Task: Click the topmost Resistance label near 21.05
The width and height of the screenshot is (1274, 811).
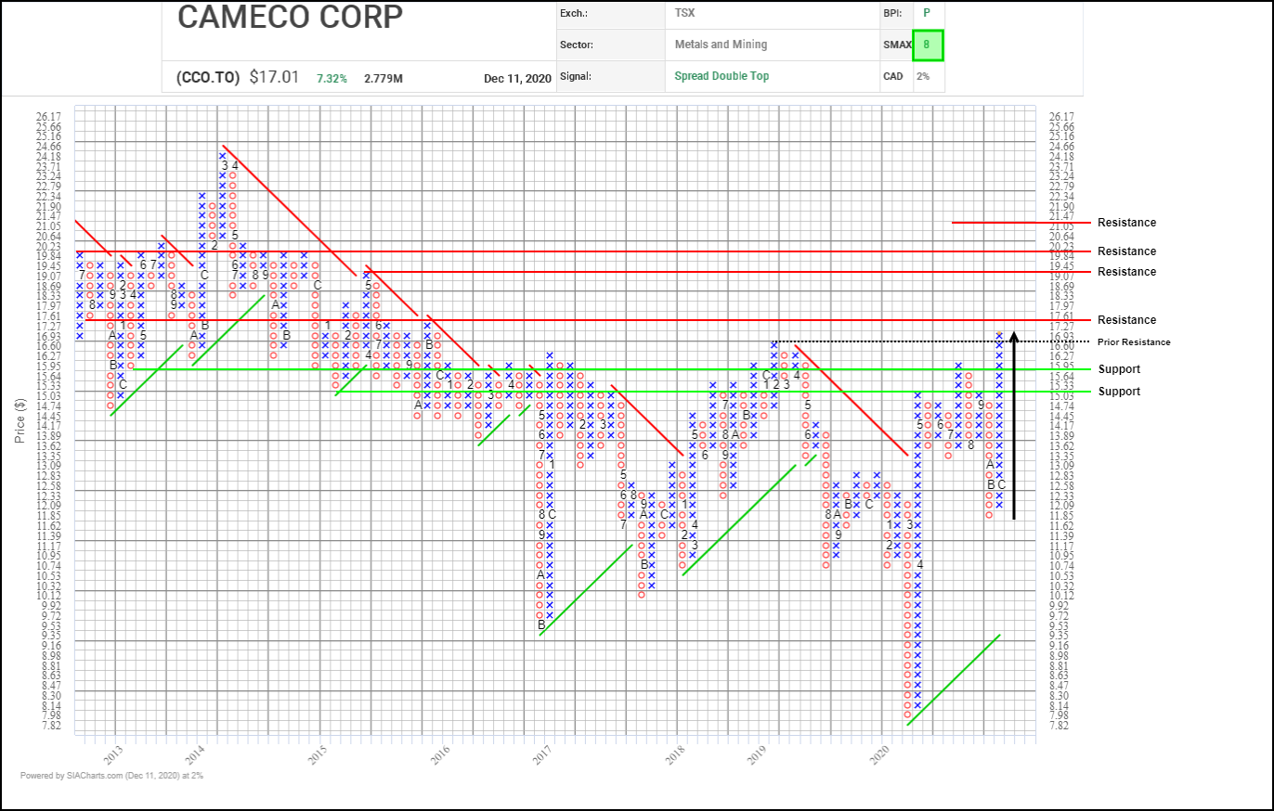Action: (1126, 223)
